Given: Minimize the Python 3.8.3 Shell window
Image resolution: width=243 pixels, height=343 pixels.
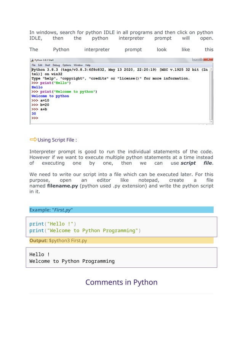Looking at the screenshot, I should point(195,59).
